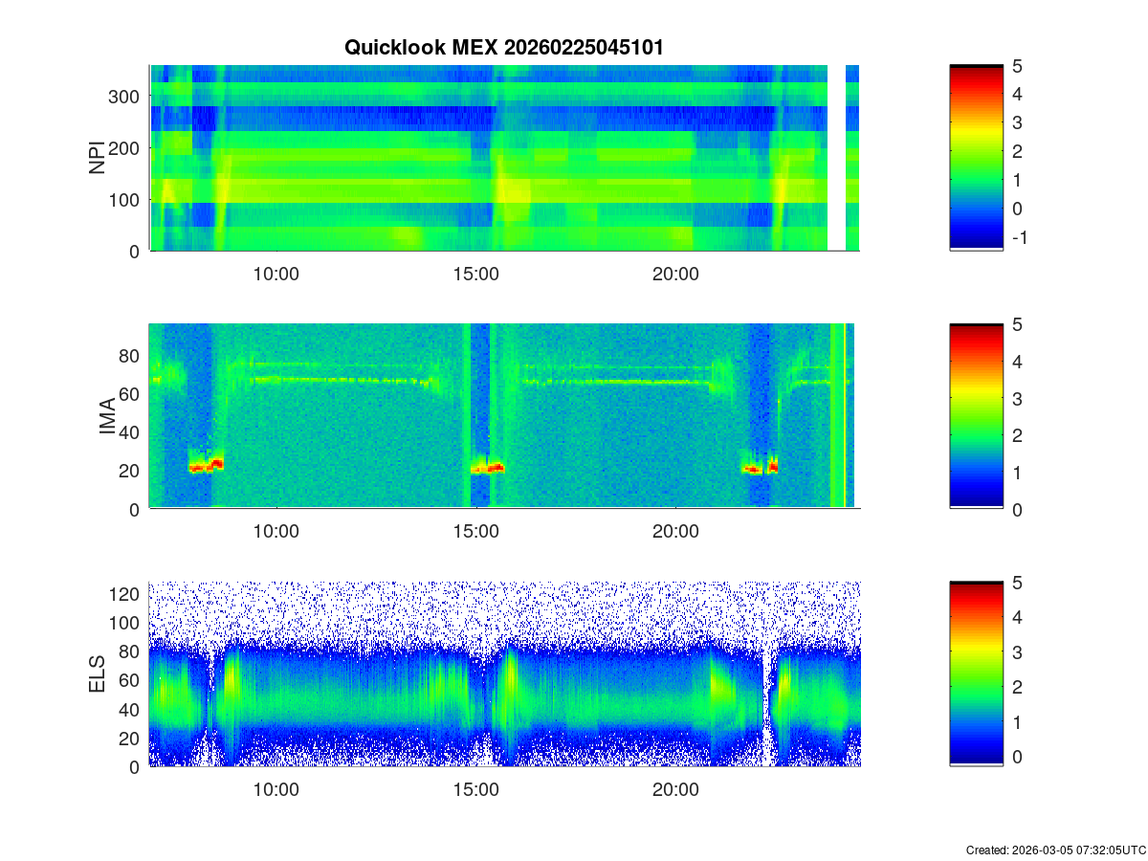
Task: Click the ELS y-axis label
Action: [x=97, y=674]
